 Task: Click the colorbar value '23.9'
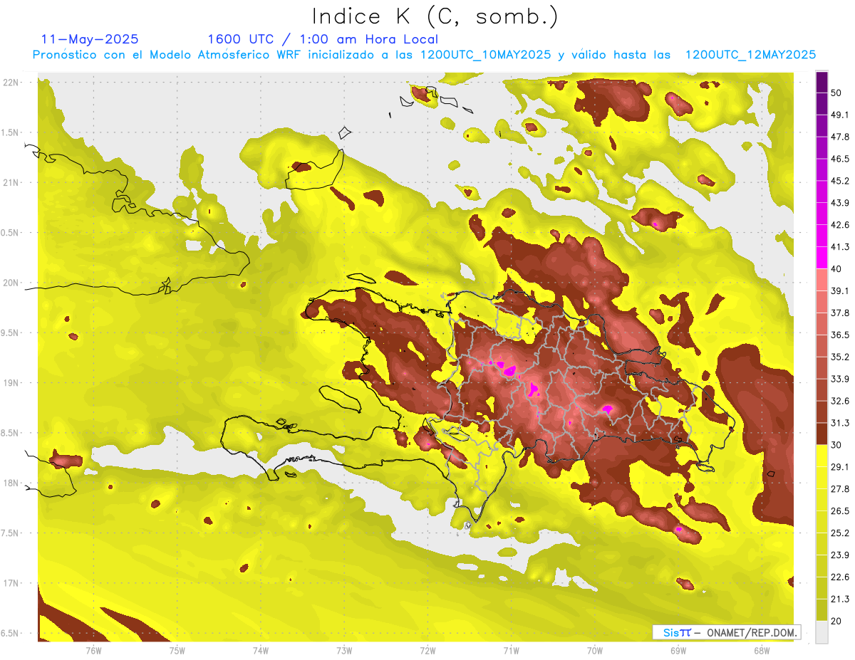coord(840,555)
